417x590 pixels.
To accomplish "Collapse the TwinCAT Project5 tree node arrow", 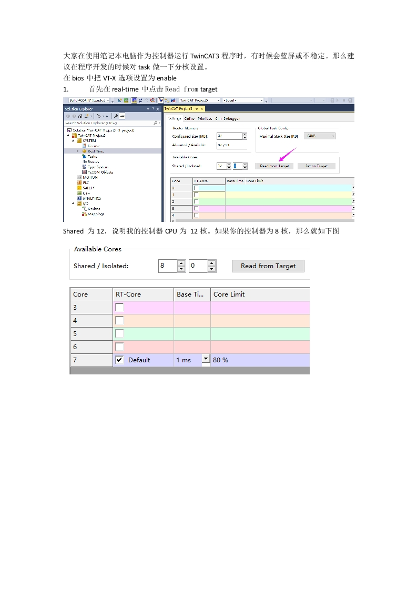I will coord(68,136).
